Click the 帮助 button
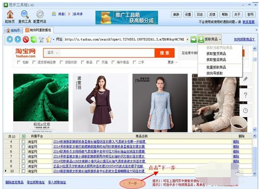The height and width of the screenshot is (189, 259). point(225,14)
